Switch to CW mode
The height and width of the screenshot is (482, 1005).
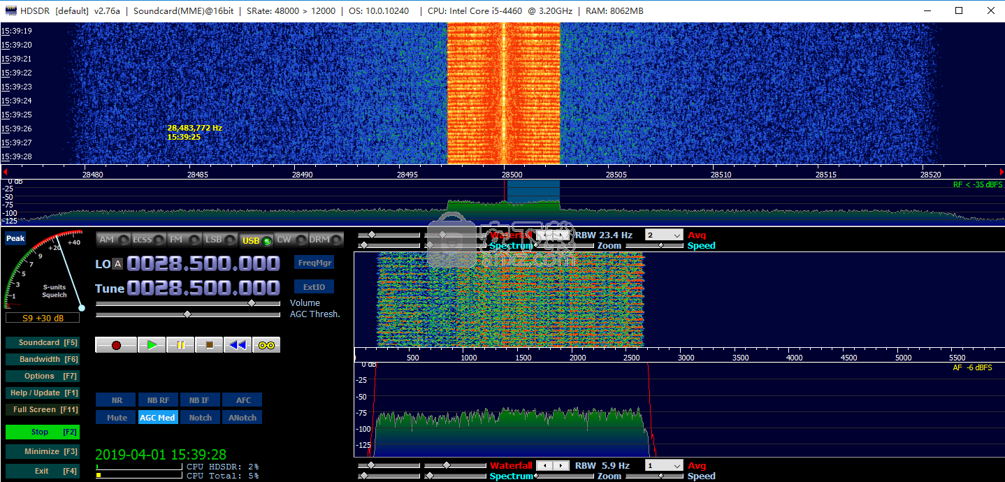(291, 240)
